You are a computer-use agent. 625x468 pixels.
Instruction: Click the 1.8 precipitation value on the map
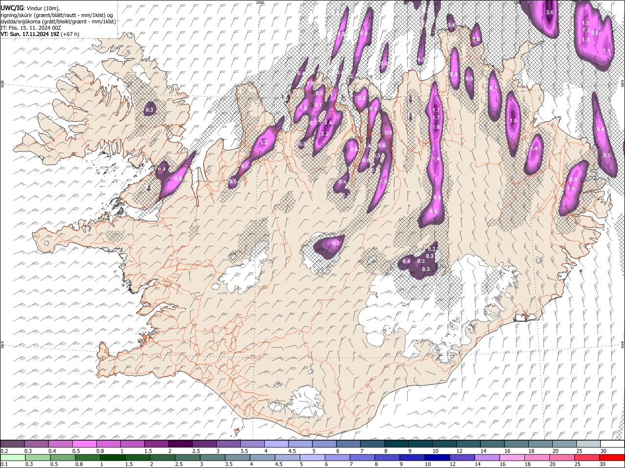[x=437, y=127]
